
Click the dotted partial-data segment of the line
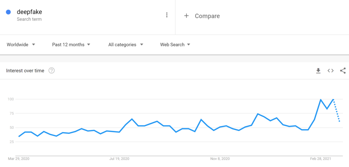click(x=336, y=110)
